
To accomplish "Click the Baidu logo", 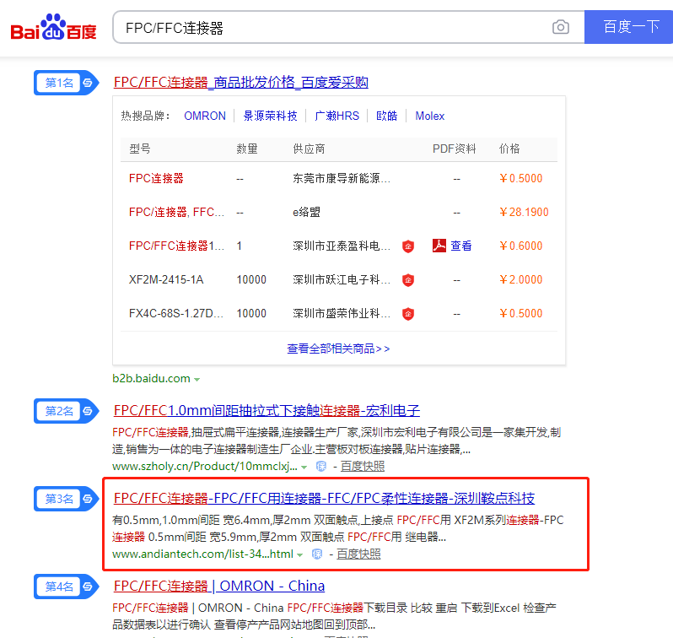I will point(53,27).
